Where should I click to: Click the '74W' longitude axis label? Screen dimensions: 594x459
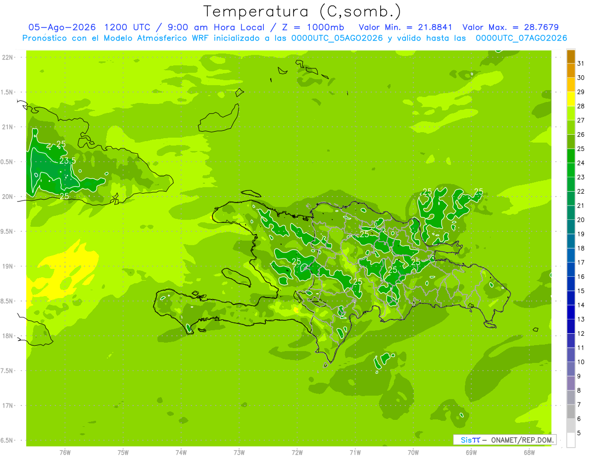(x=181, y=453)
